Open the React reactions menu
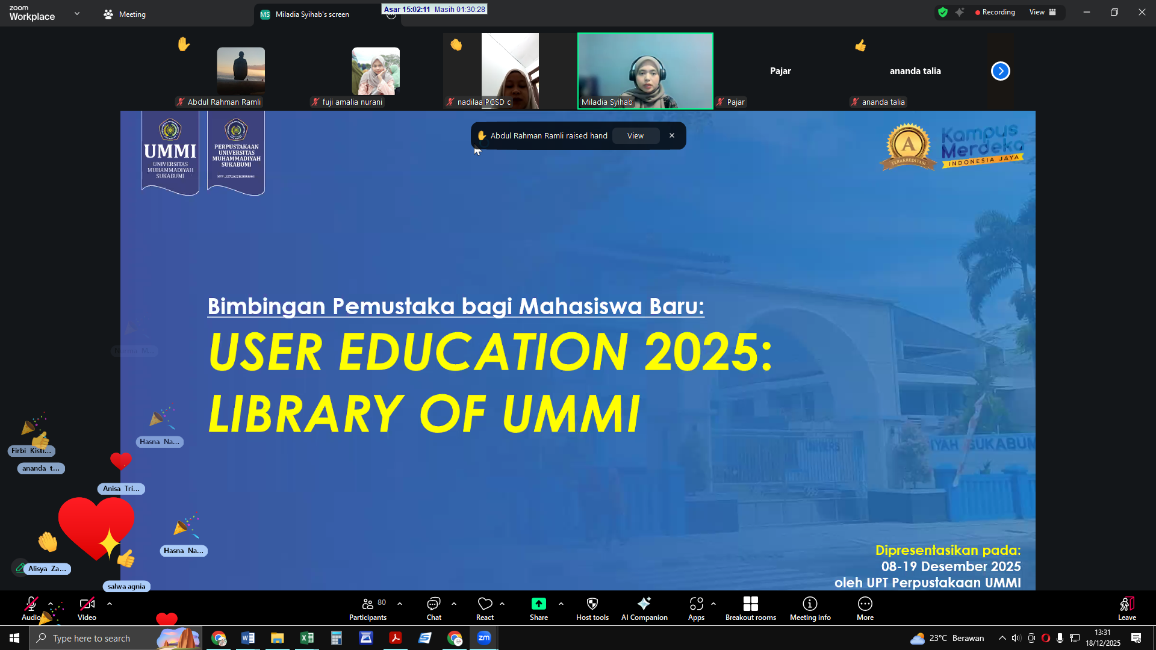1156x650 pixels. pyautogui.click(x=485, y=608)
